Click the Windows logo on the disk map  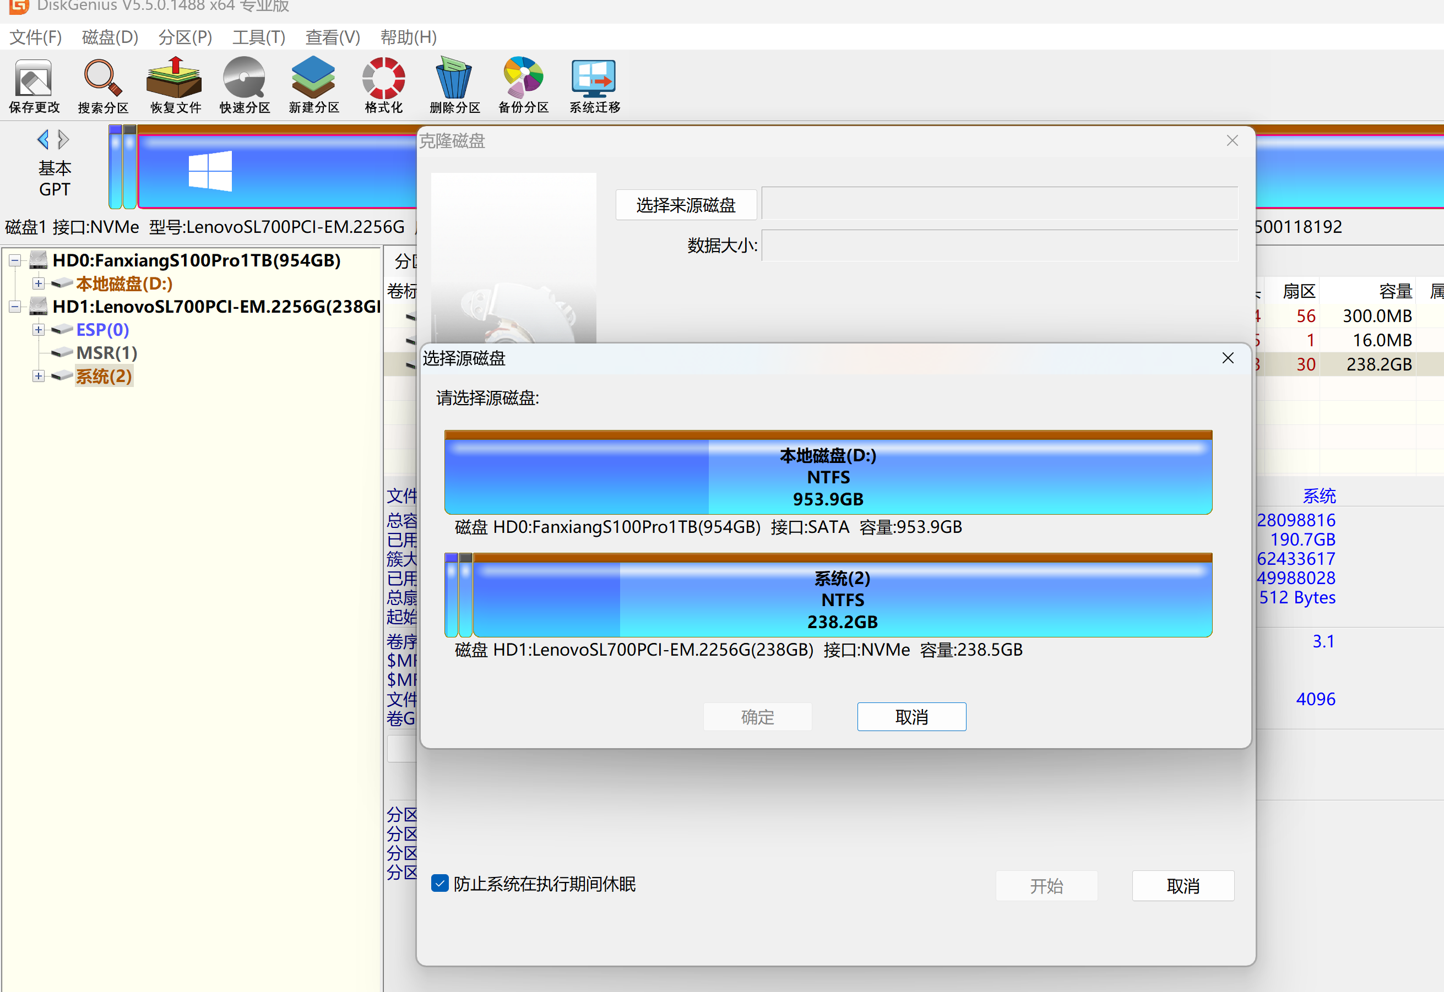click(x=210, y=170)
